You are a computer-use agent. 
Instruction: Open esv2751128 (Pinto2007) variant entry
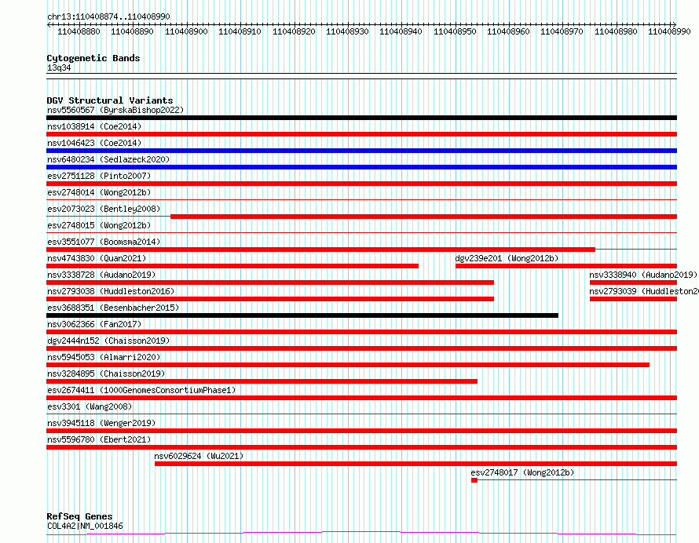click(99, 176)
